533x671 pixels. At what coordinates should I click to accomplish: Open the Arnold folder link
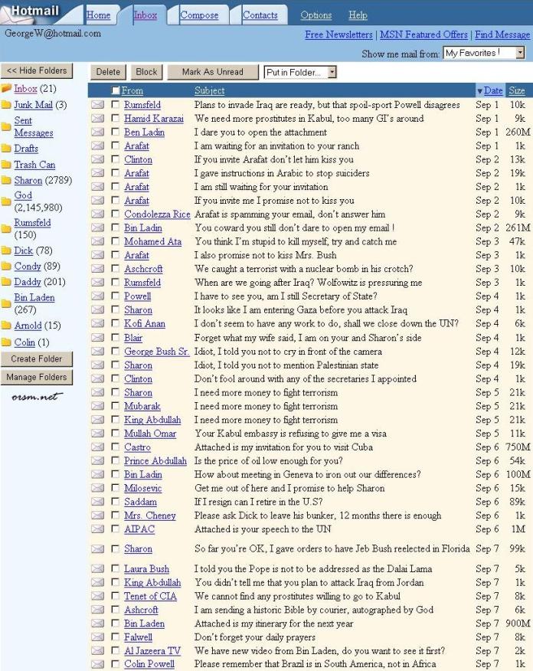click(28, 326)
